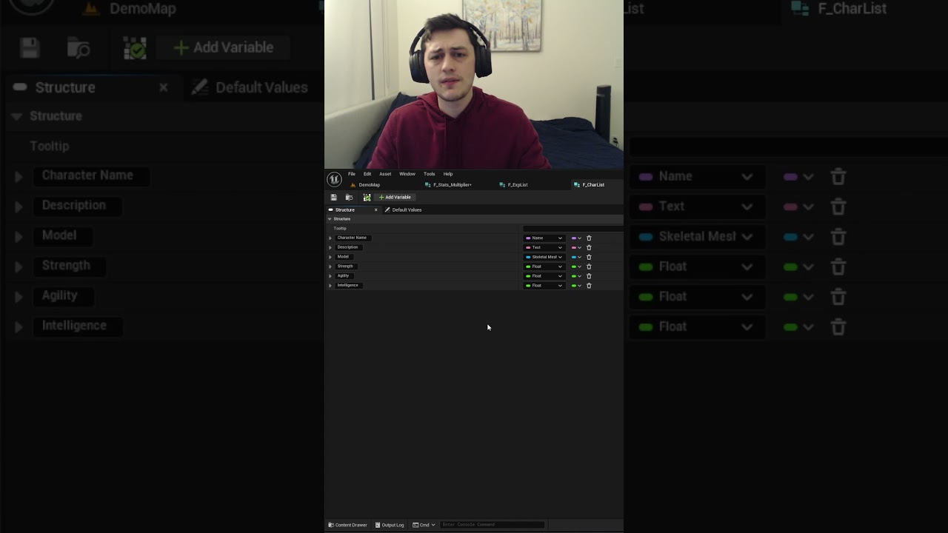The width and height of the screenshot is (948, 533).
Task: Expand the Agility variable row arrow
Action: (330, 276)
